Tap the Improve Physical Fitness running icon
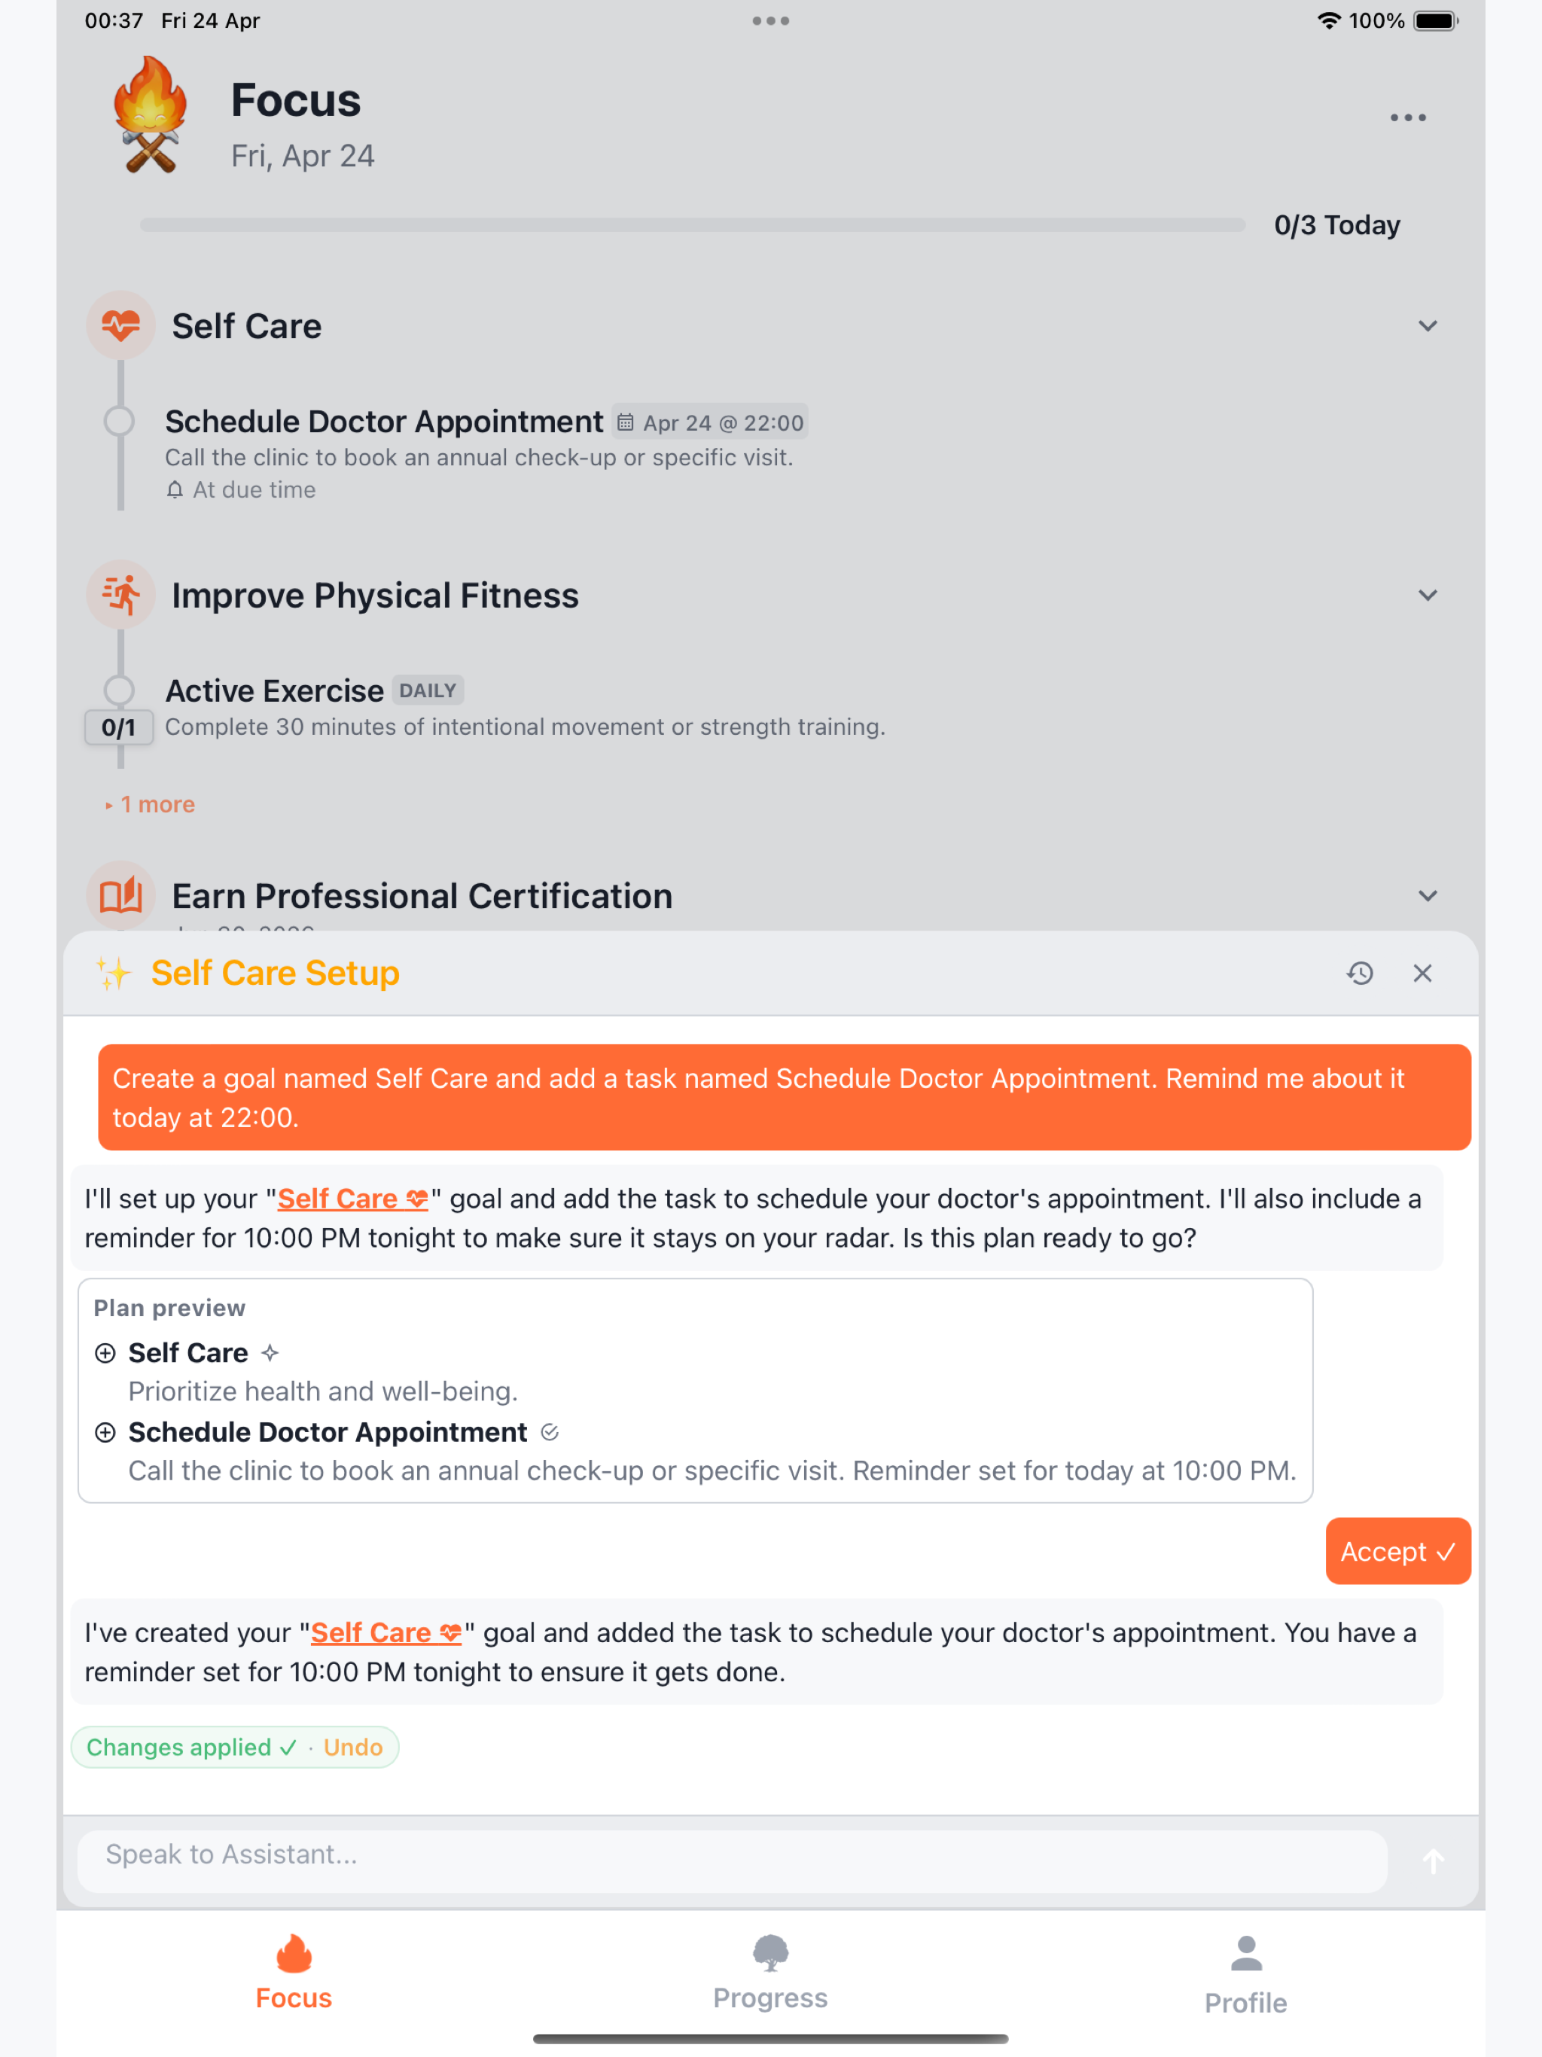This screenshot has height=2057, width=1542. (x=121, y=594)
